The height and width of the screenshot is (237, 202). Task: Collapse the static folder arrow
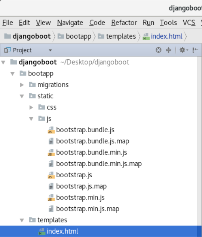coord(22,96)
